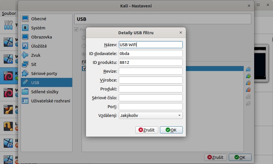Click remove selected USB filter icon
This screenshot has width=273, height=164.
point(248,90)
